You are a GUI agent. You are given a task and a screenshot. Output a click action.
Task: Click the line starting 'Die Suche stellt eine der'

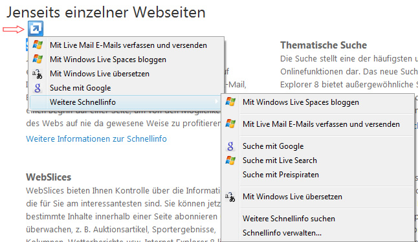click(x=349, y=59)
